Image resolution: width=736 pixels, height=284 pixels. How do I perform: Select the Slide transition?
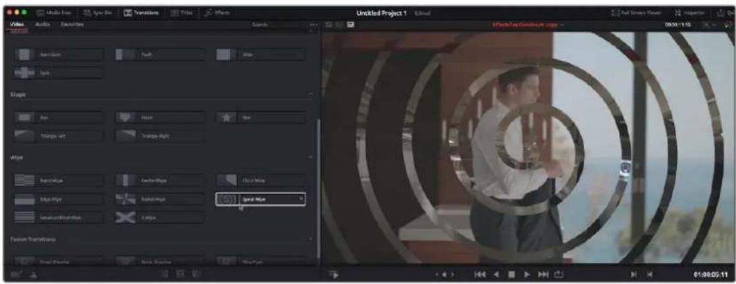pyautogui.click(x=261, y=55)
